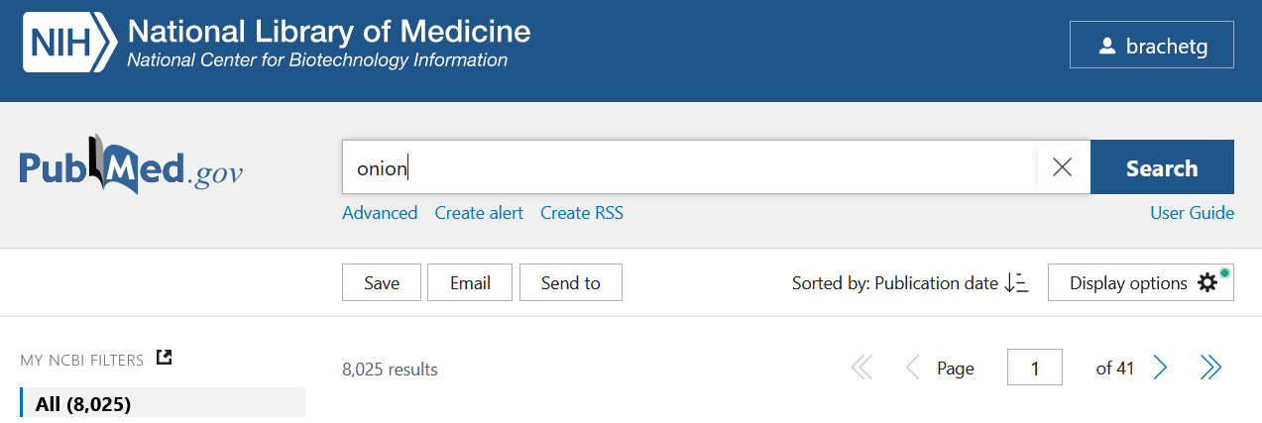Click the Display options gear icon
The image size is (1262, 423).
1207,283
